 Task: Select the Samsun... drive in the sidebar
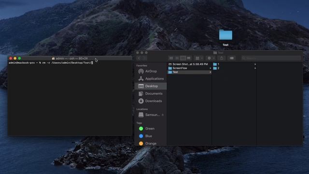pos(151,115)
